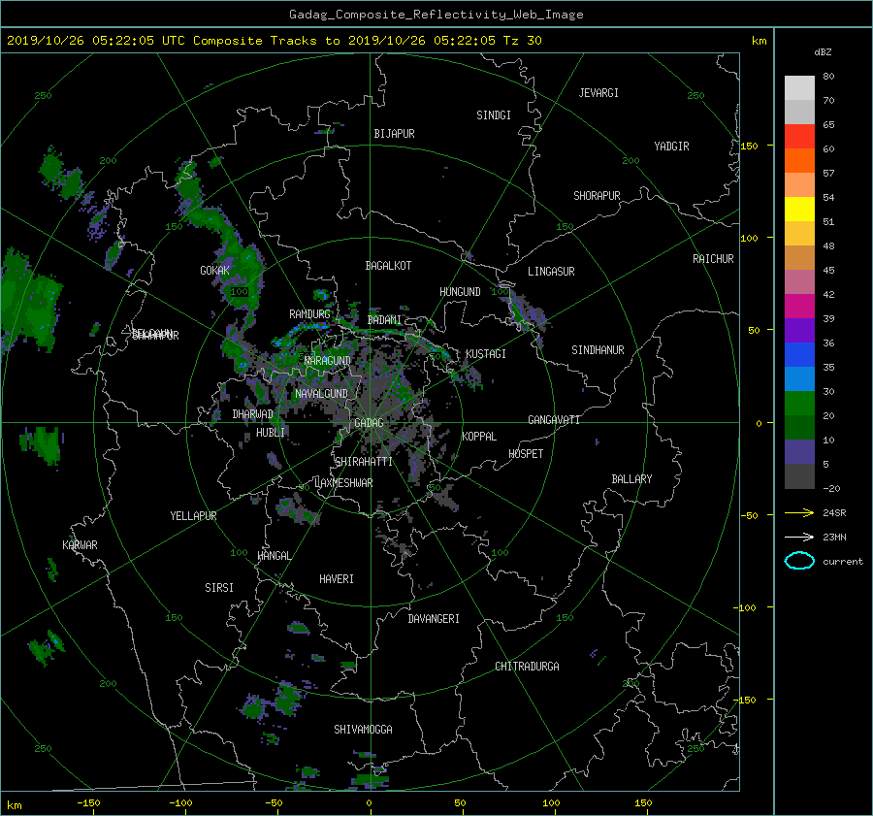This screenshot has width=873, height=816.
Task: Click the BADAMI city label
Action: pyautogui.click(x=384, y=320)
